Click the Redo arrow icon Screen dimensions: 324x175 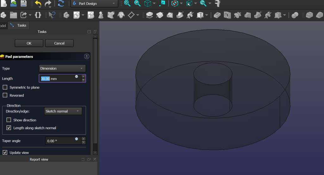(x=48, y=3)
